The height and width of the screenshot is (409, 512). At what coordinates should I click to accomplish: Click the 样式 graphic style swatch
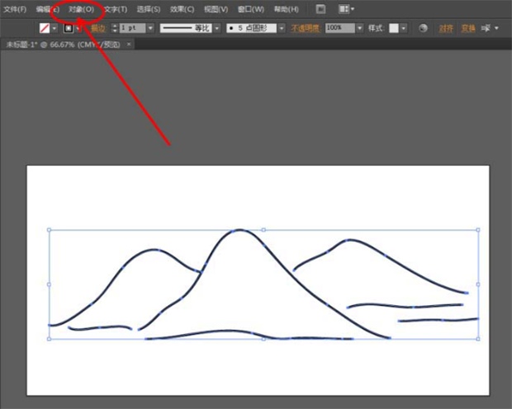pos(394,28)
